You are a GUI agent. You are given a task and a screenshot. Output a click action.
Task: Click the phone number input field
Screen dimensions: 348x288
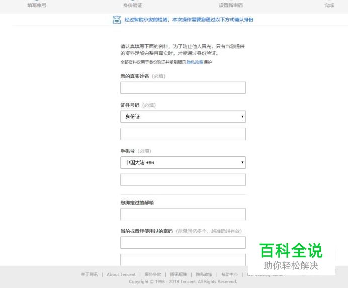[183, 180]
